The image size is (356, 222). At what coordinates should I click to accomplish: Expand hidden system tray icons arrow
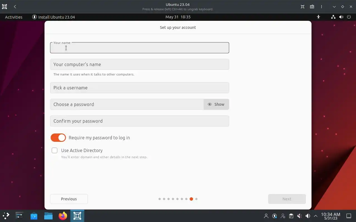pos(316,216)
